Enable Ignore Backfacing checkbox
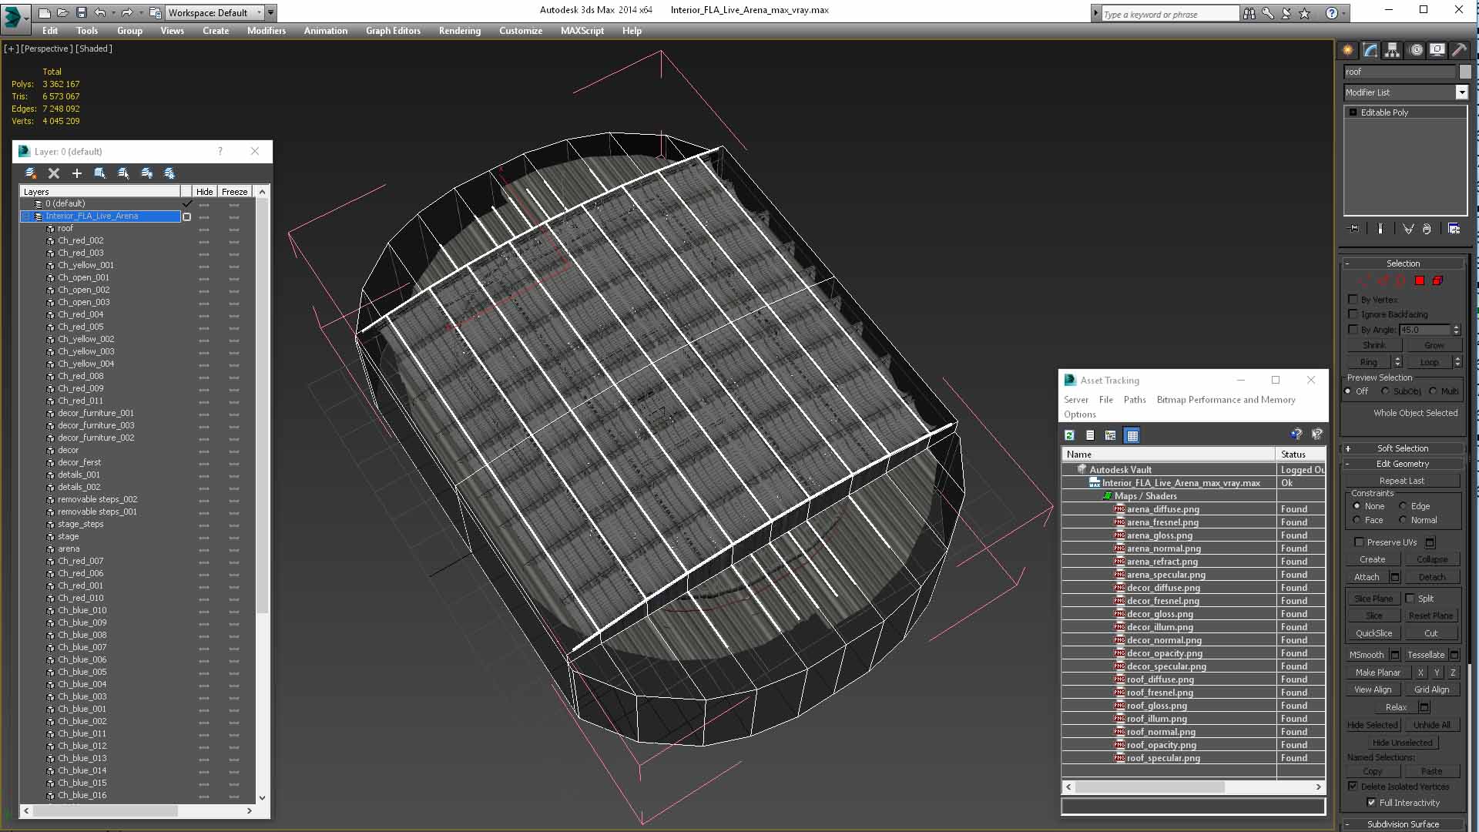Image resolution: width=1479 pixels, height=832 pixels. click(x=1353, y=314)
